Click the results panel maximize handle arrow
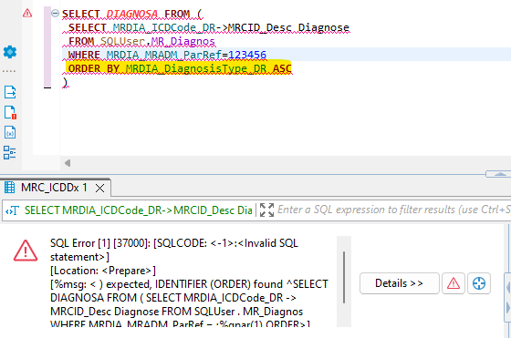Screen dimensions: 511x338 [500, 174]
